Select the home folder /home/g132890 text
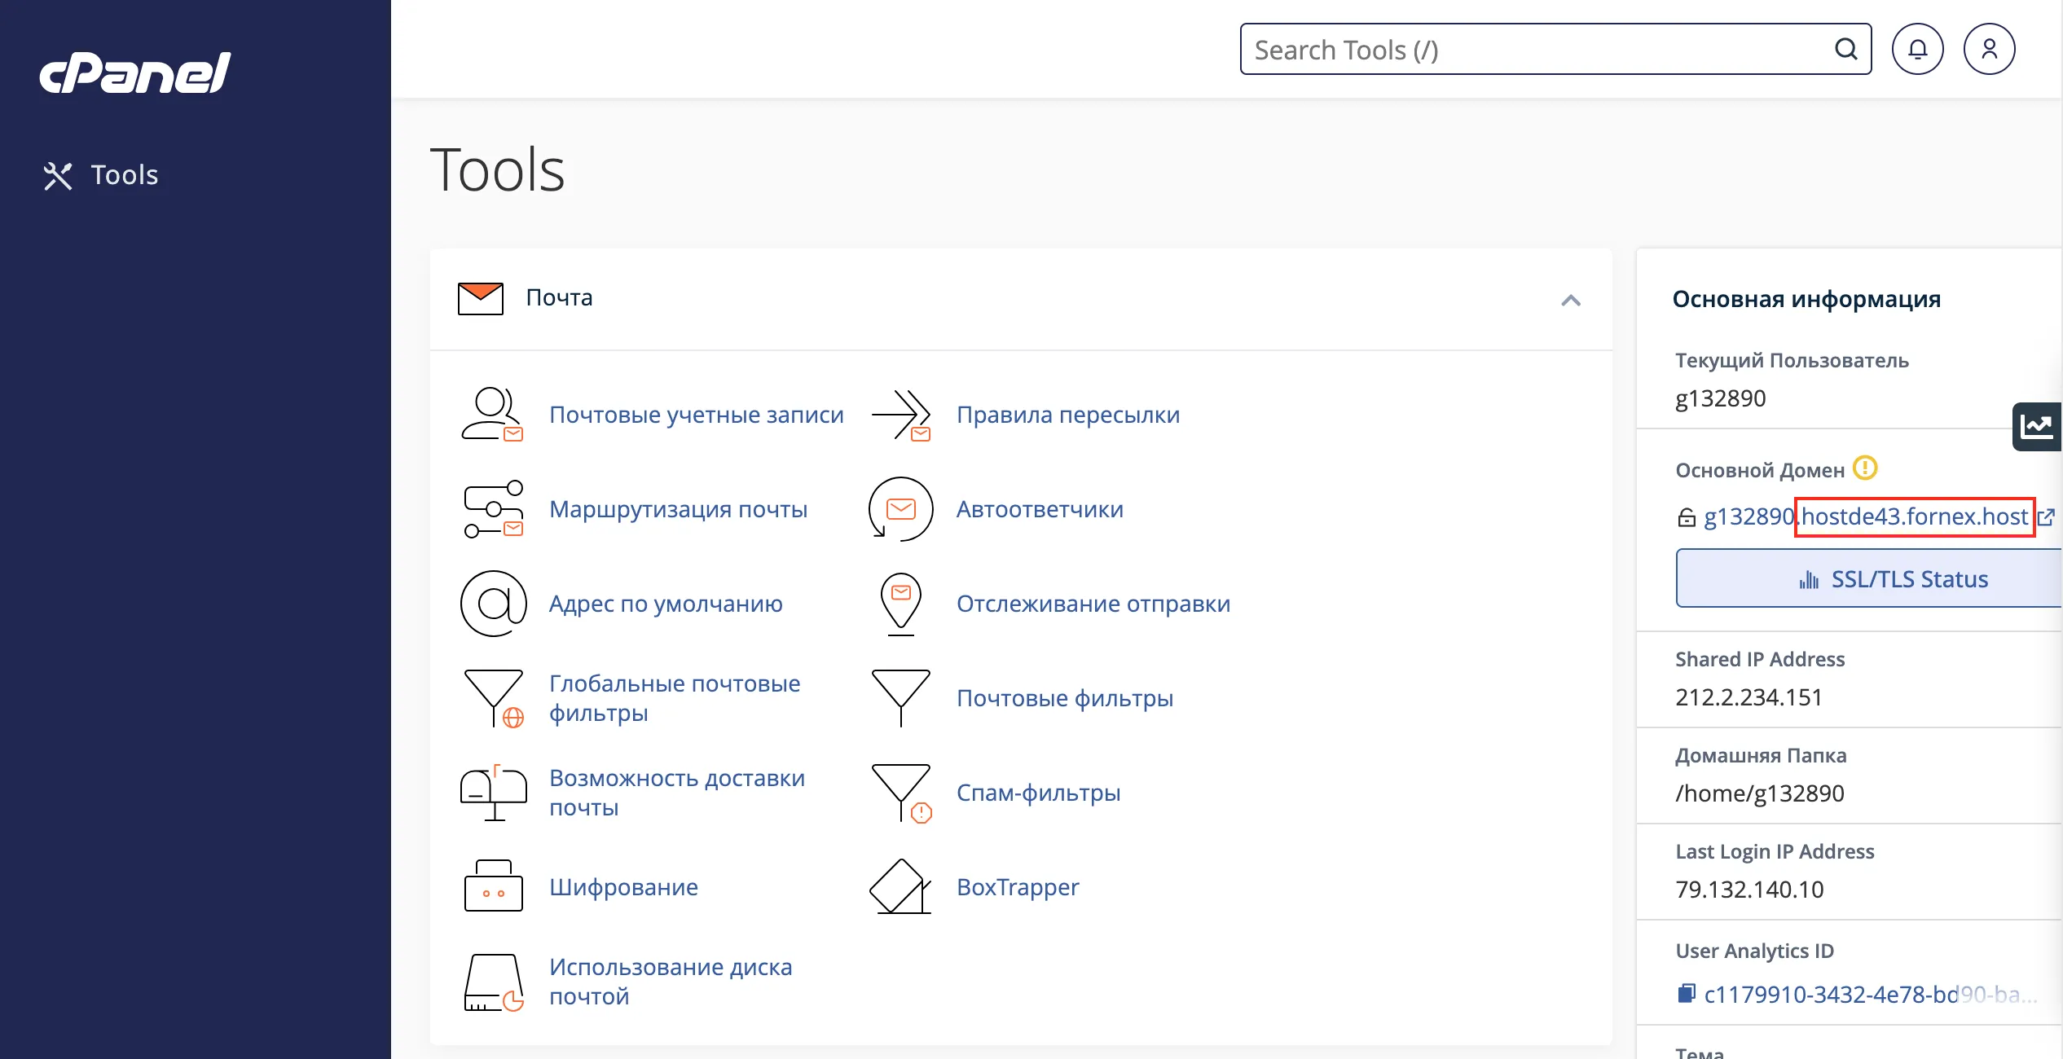This screenshot has width=2063, height=1059. pos(1760,793)
